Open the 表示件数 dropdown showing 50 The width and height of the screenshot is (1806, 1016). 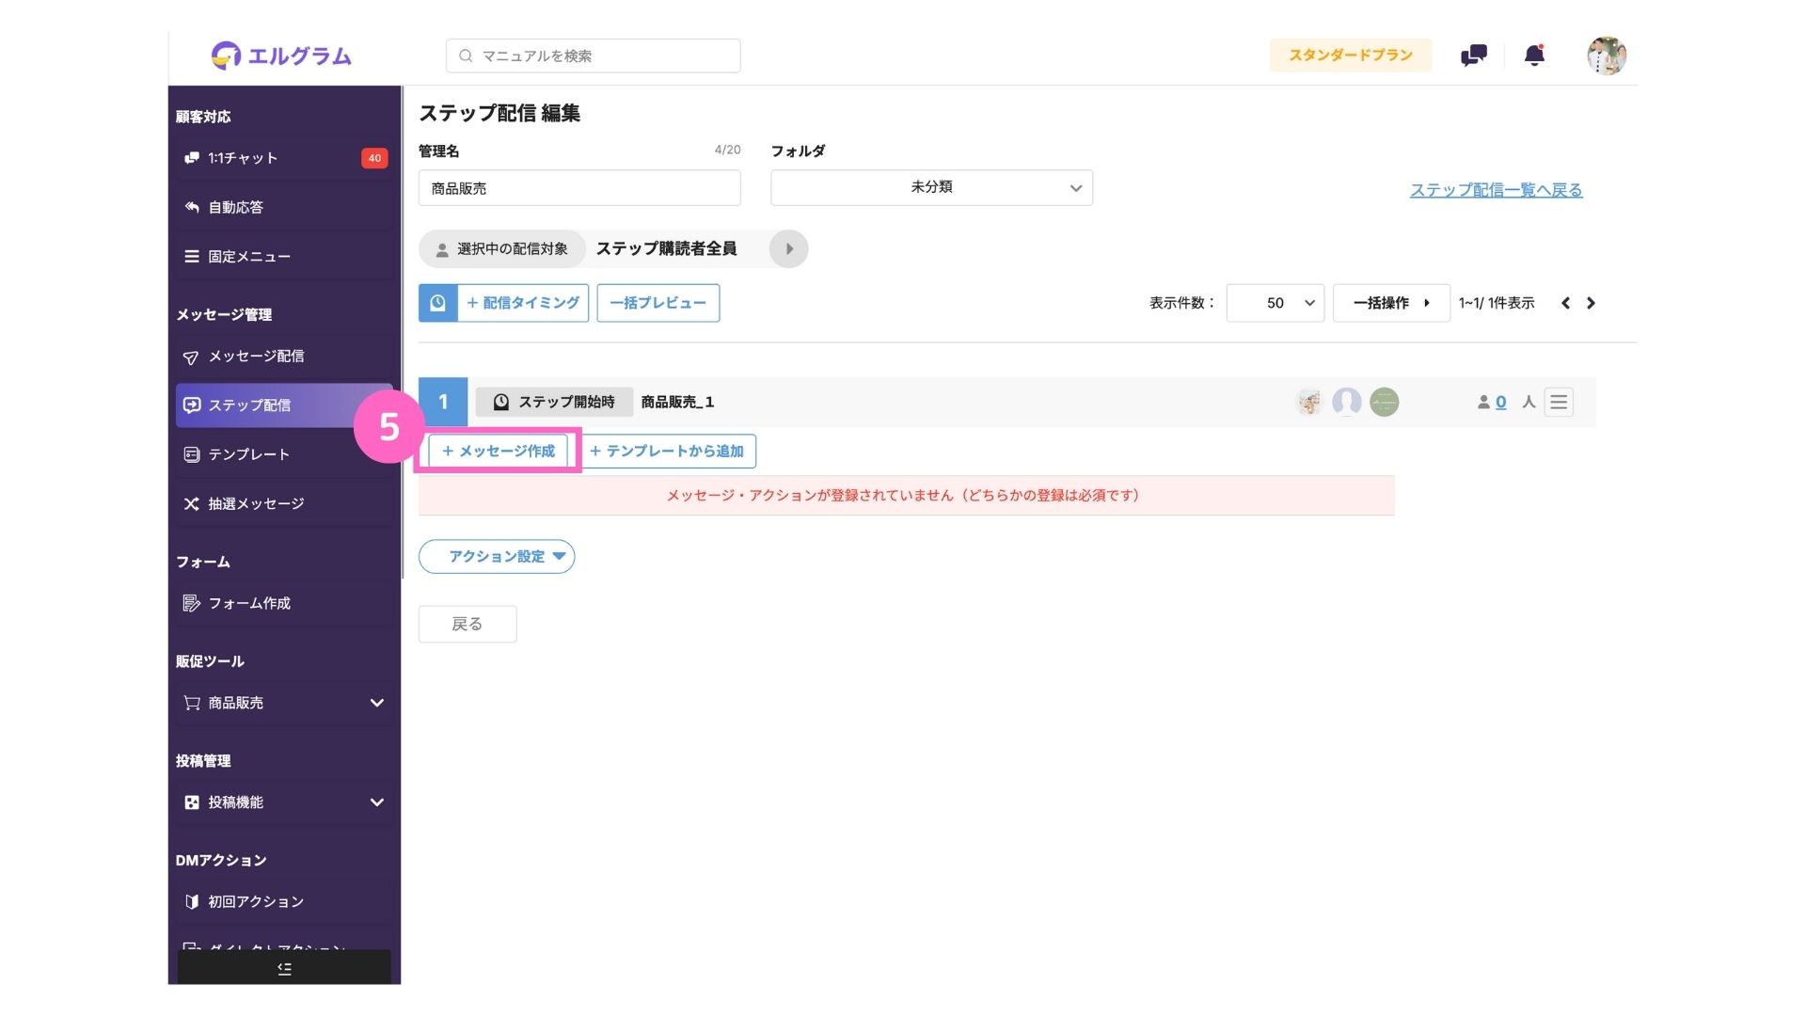point(1275,303)
